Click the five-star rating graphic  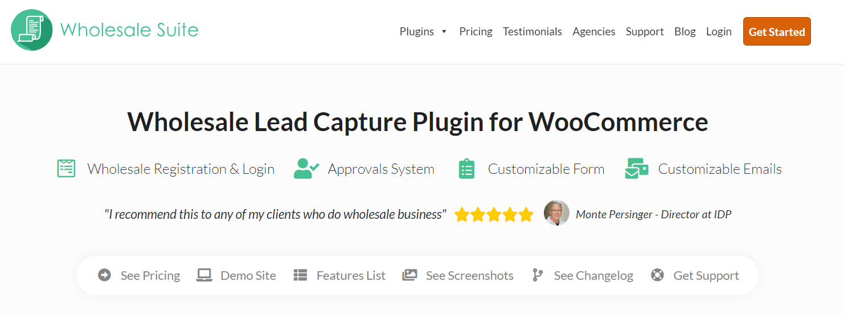[x=494, y=215]
